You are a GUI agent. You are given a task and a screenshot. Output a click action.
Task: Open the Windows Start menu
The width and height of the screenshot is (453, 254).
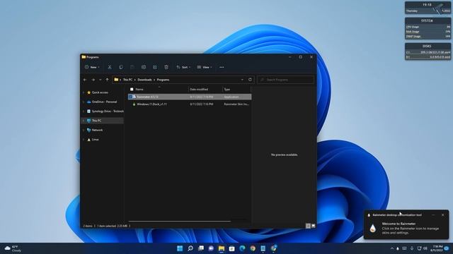tap(180, 248)
